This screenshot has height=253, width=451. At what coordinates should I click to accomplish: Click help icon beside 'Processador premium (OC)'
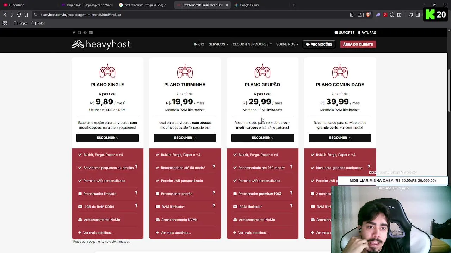tap(291, 193)
